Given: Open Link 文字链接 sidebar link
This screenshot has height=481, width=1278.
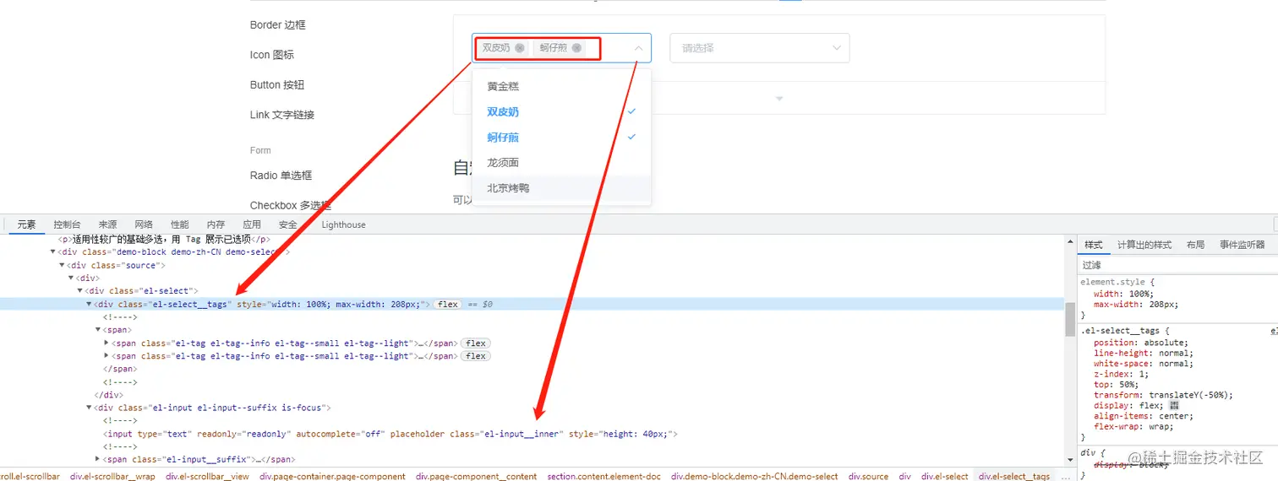Looking at the screenshot, I should pyautogui.click(x=282, y=115).
